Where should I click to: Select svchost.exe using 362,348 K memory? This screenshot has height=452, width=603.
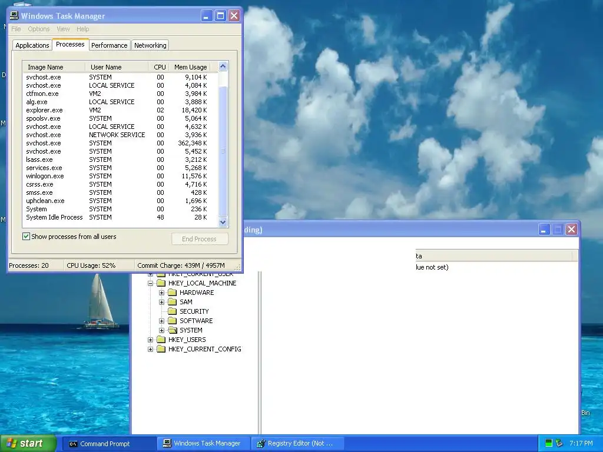(x=120, y=143)
